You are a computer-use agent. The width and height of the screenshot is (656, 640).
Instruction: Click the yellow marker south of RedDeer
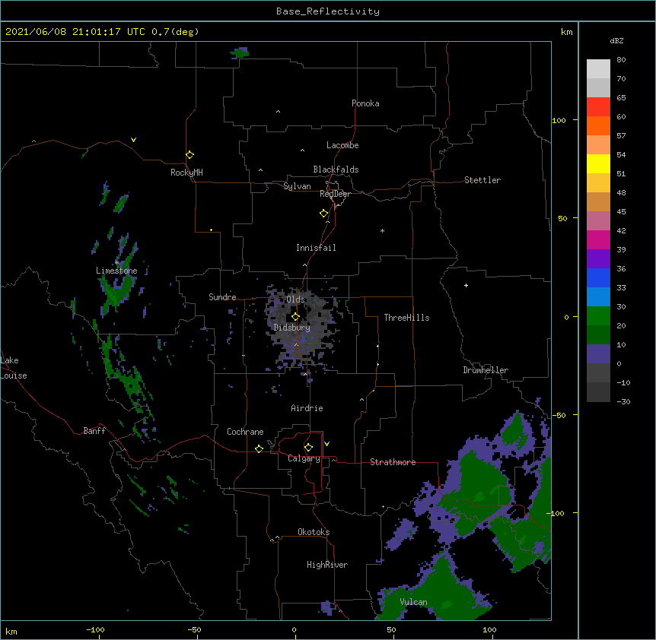click(x=323, y=214)
